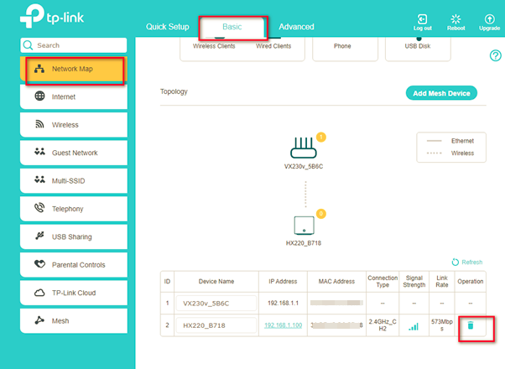The image size is (505, 369).
Task: Click the HX220_B718 label under mesh device
Action: click(x=304, y=243)
